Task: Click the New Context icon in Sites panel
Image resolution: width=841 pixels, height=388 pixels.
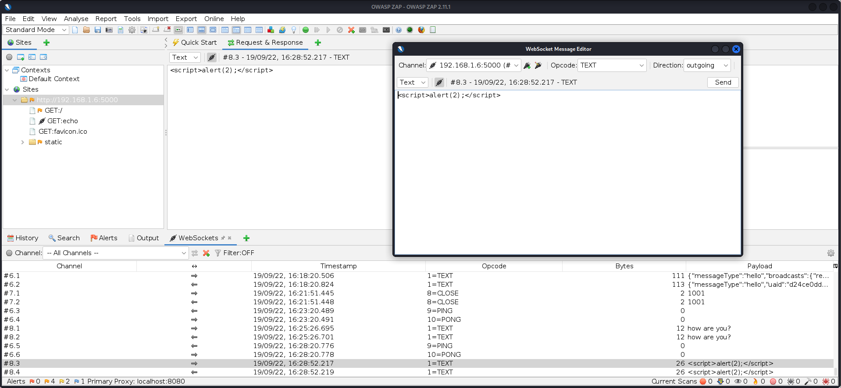Action: tap(21, 57)
